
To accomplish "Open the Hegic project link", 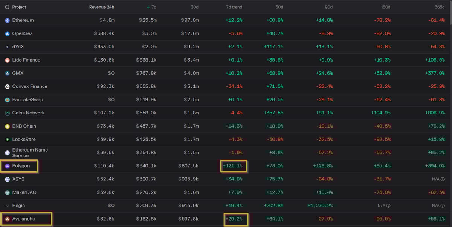I will pos(18,206).
